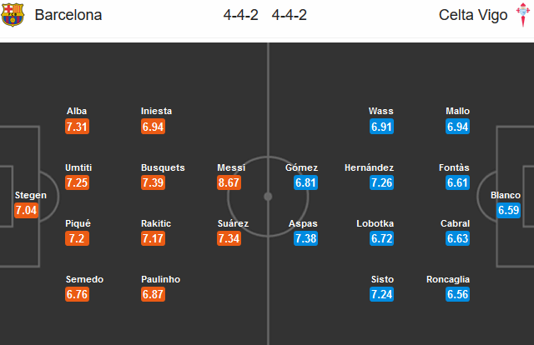Select Sisto's 7.24 rating badge
The height and width of the screenshot is (345, 534).
click(x=381, y=295)
